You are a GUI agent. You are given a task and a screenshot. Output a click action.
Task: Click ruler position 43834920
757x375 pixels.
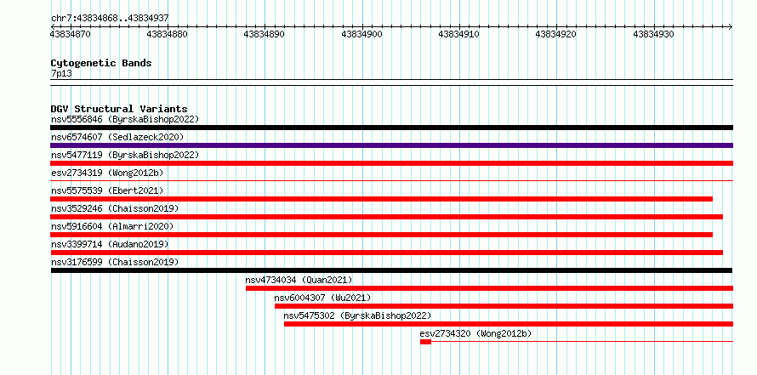[556, 34]
